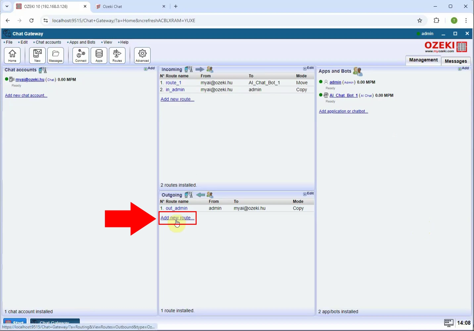The image size is (474, 331).
Task: Click the admin user status in title bar
Action: [425, 33]
